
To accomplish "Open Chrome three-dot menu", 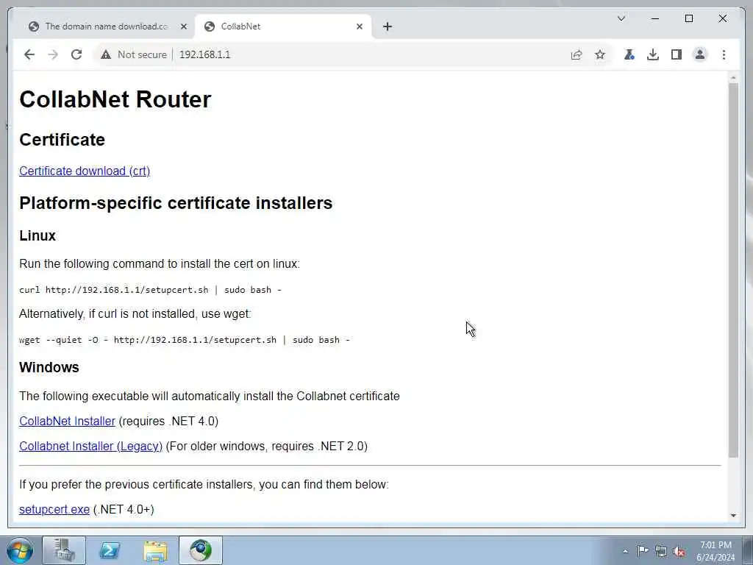I will (724, 54).
